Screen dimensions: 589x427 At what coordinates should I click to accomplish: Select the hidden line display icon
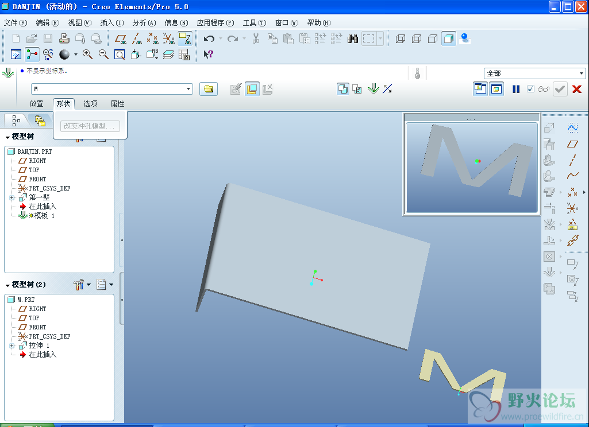[x=416, y=38]
